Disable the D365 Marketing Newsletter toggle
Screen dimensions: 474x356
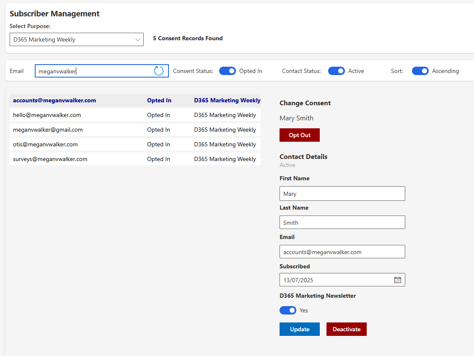pos(288,310)
